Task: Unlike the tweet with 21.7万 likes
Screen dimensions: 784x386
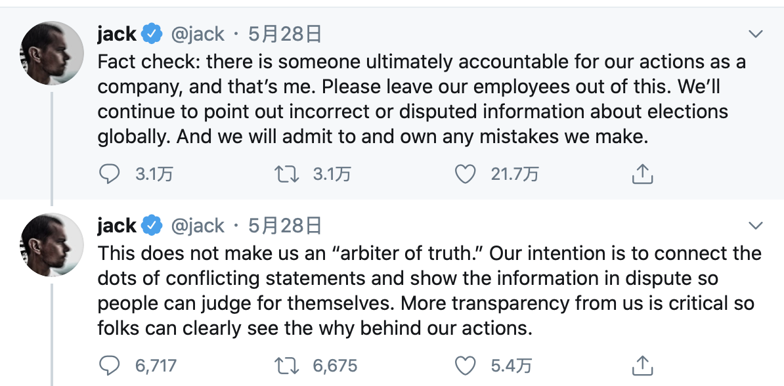Action: (465, 174)
